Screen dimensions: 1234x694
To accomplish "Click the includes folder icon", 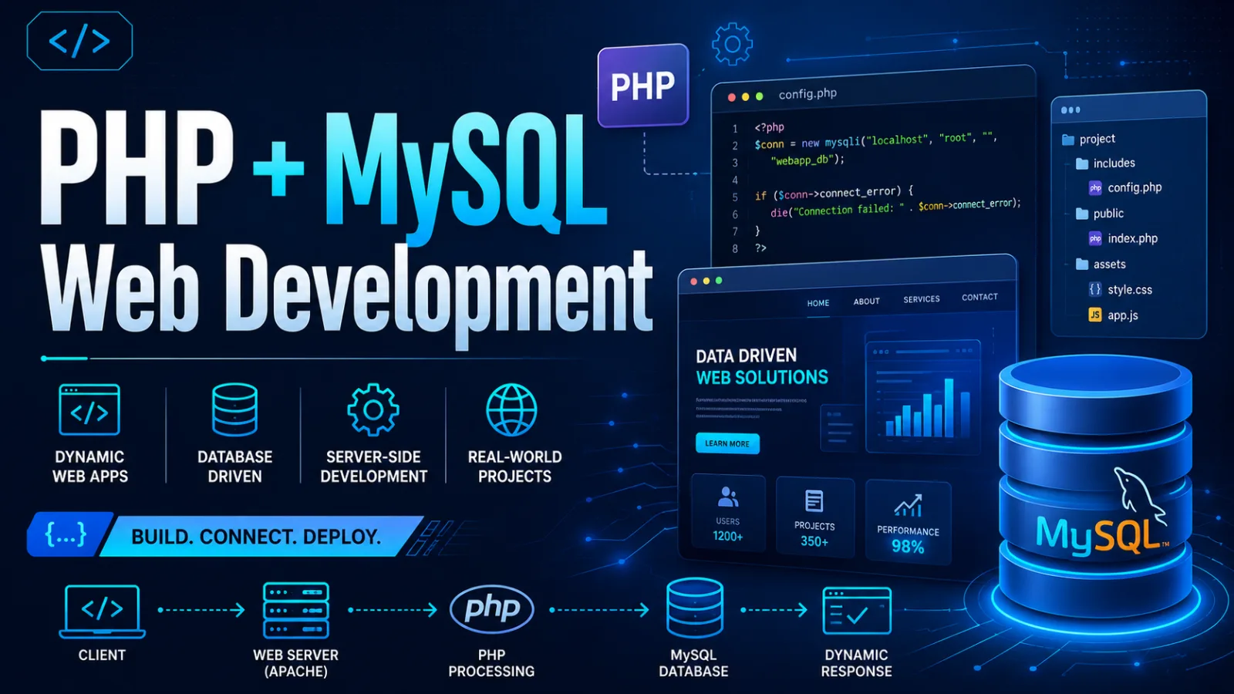I will 1082,163.
